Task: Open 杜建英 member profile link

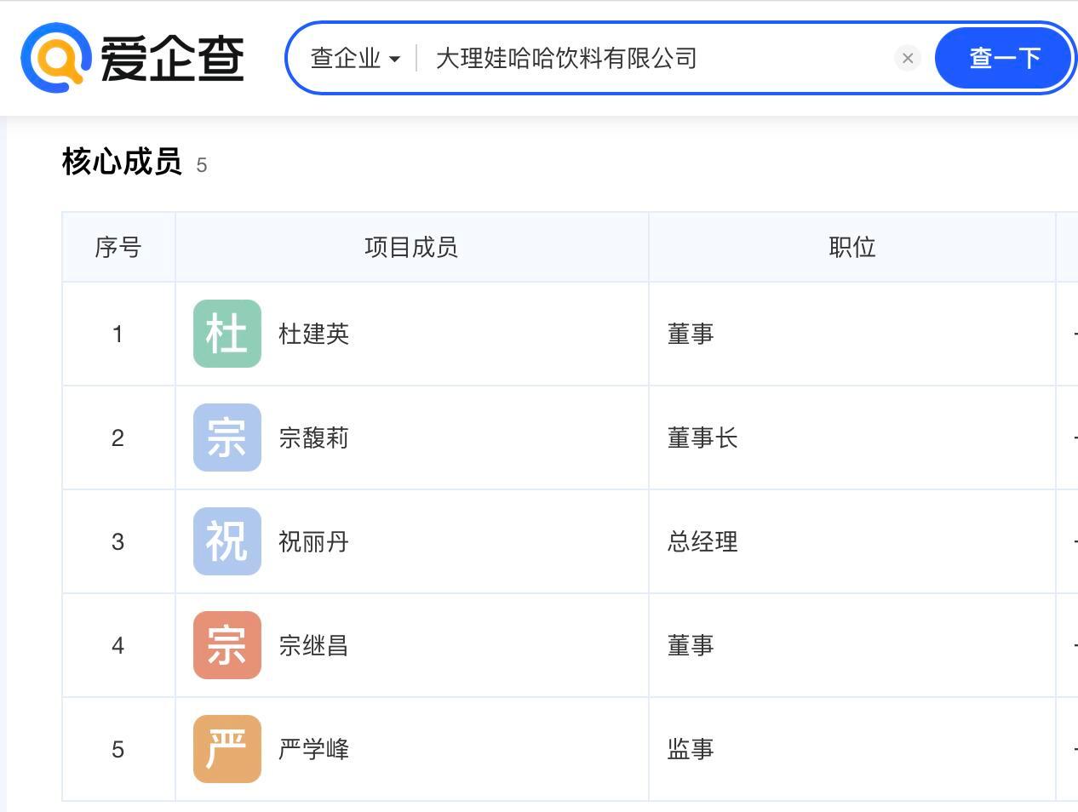Action: coord(314,334)
